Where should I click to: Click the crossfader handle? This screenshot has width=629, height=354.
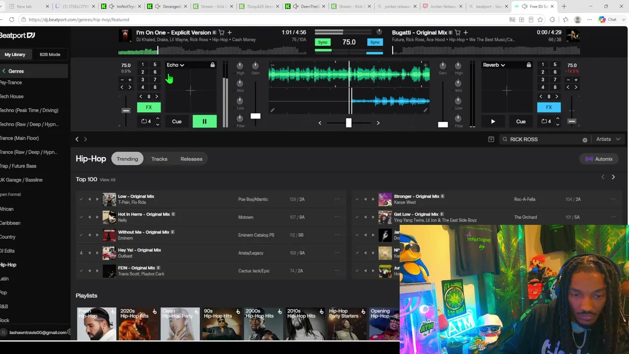tap(348, 123)
